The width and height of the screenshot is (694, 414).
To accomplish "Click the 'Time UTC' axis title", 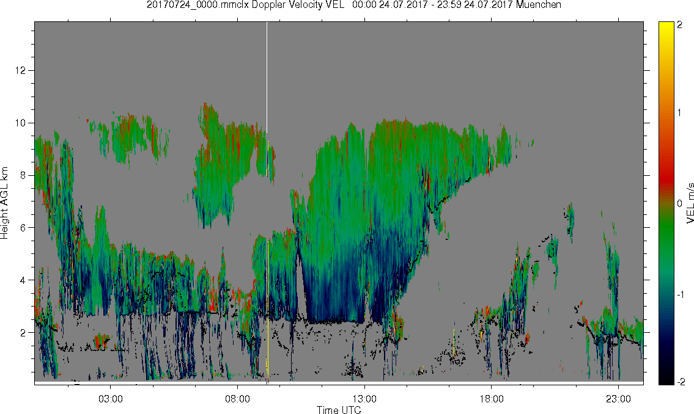I will click(x=339, y=410).
